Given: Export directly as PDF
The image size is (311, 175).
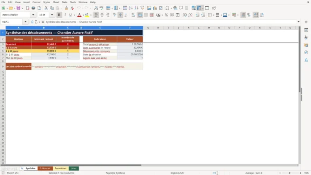Looking at the screenshot, I should click(28, 8).
